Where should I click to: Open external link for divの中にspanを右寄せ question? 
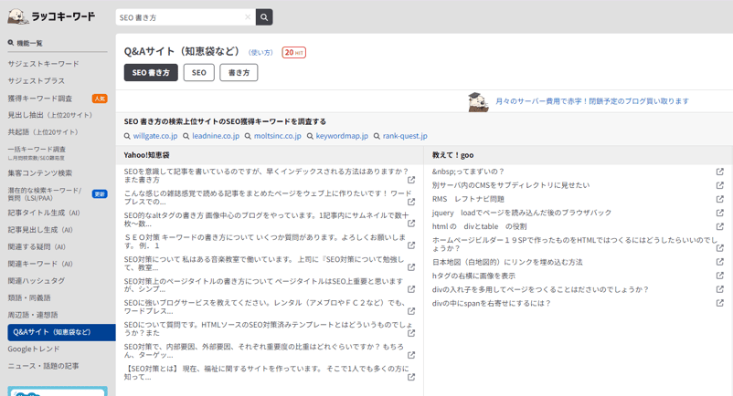point(720,303)
